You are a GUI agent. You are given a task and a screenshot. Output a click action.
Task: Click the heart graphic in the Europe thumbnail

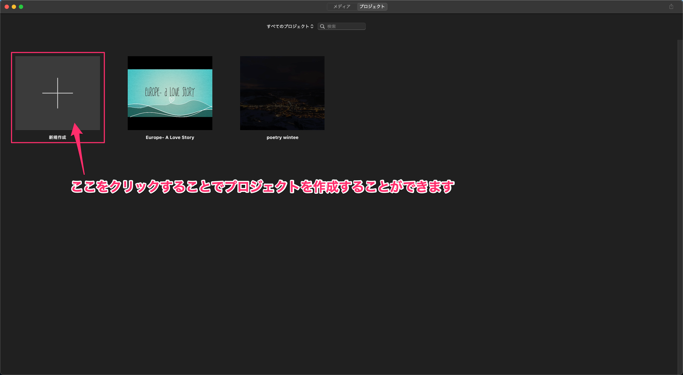(172, 100)
